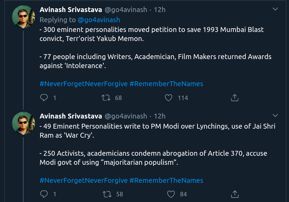Open #RememberTheNames hashtag in second tweet
This screenshot has height=202, width=289.
click(166, 180)
